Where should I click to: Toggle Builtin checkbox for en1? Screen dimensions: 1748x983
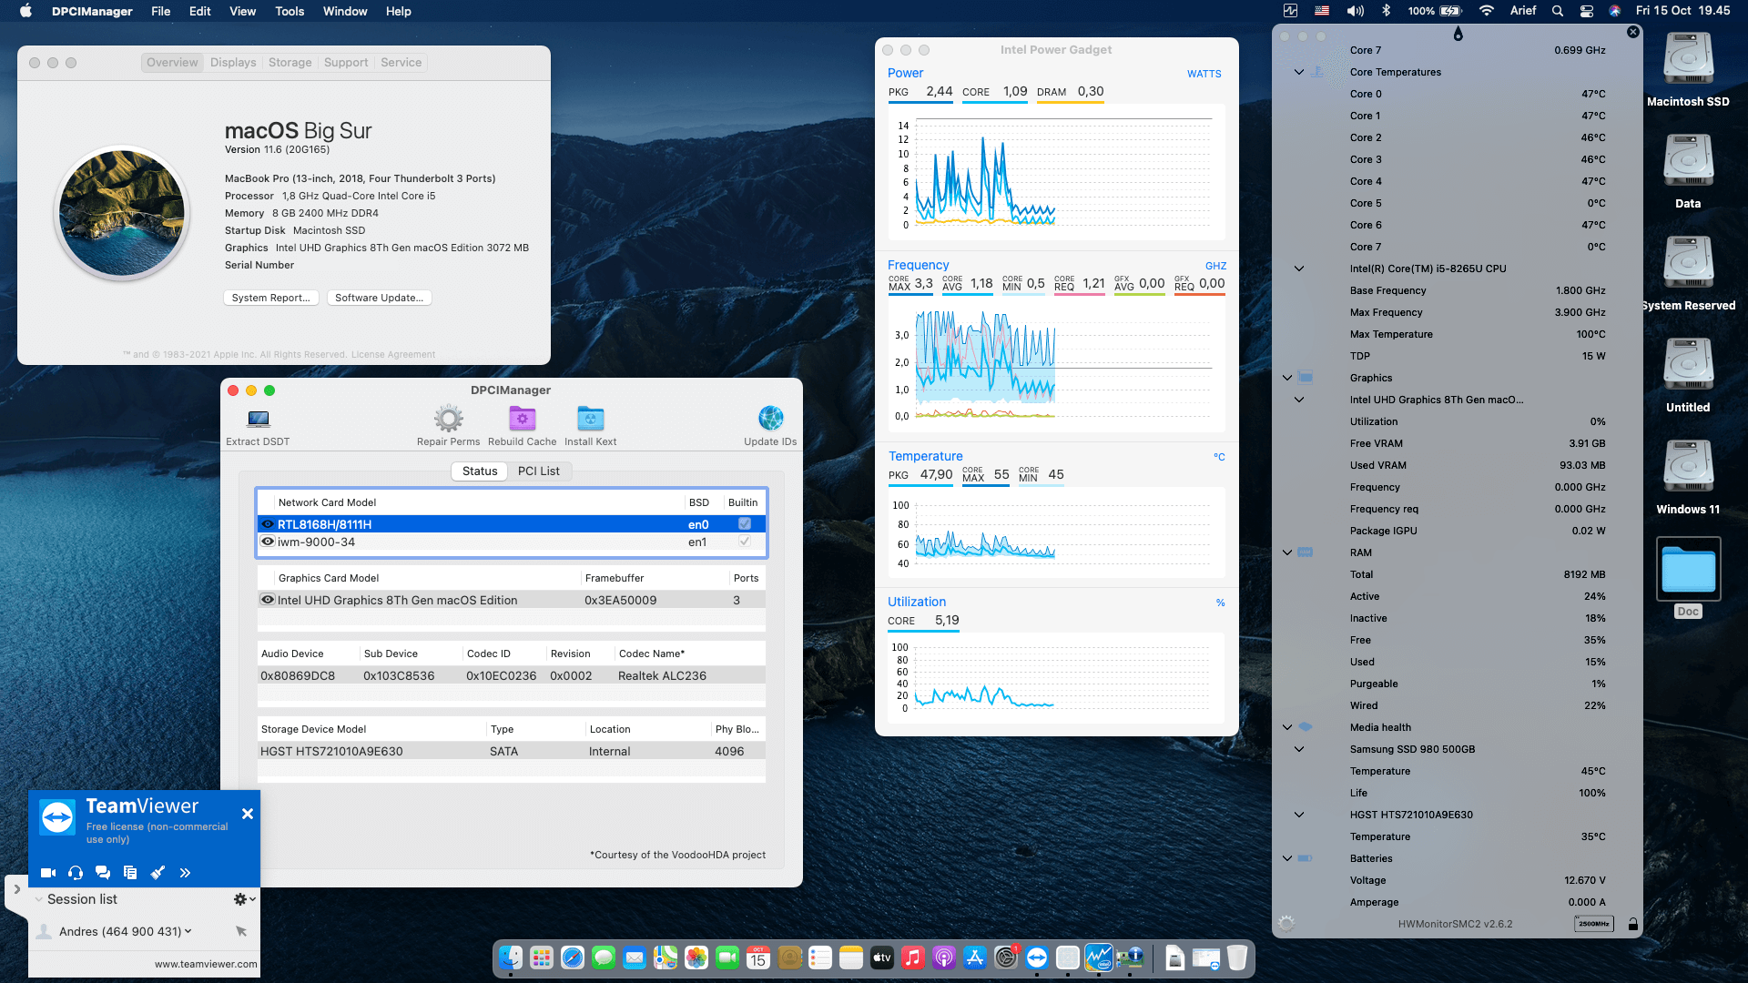click(745, 542)
